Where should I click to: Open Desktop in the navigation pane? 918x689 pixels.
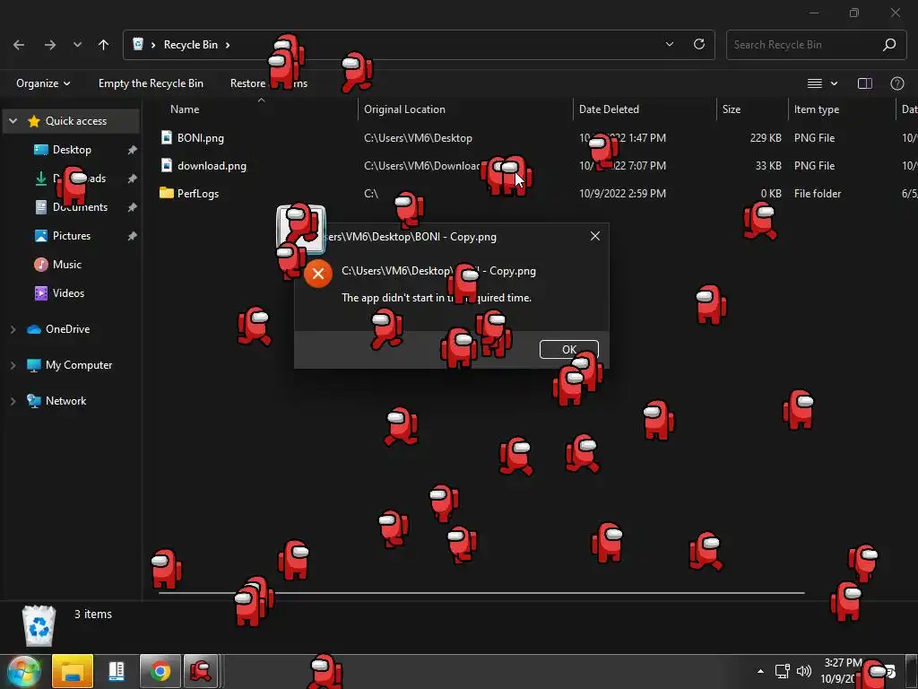[72, 150]
